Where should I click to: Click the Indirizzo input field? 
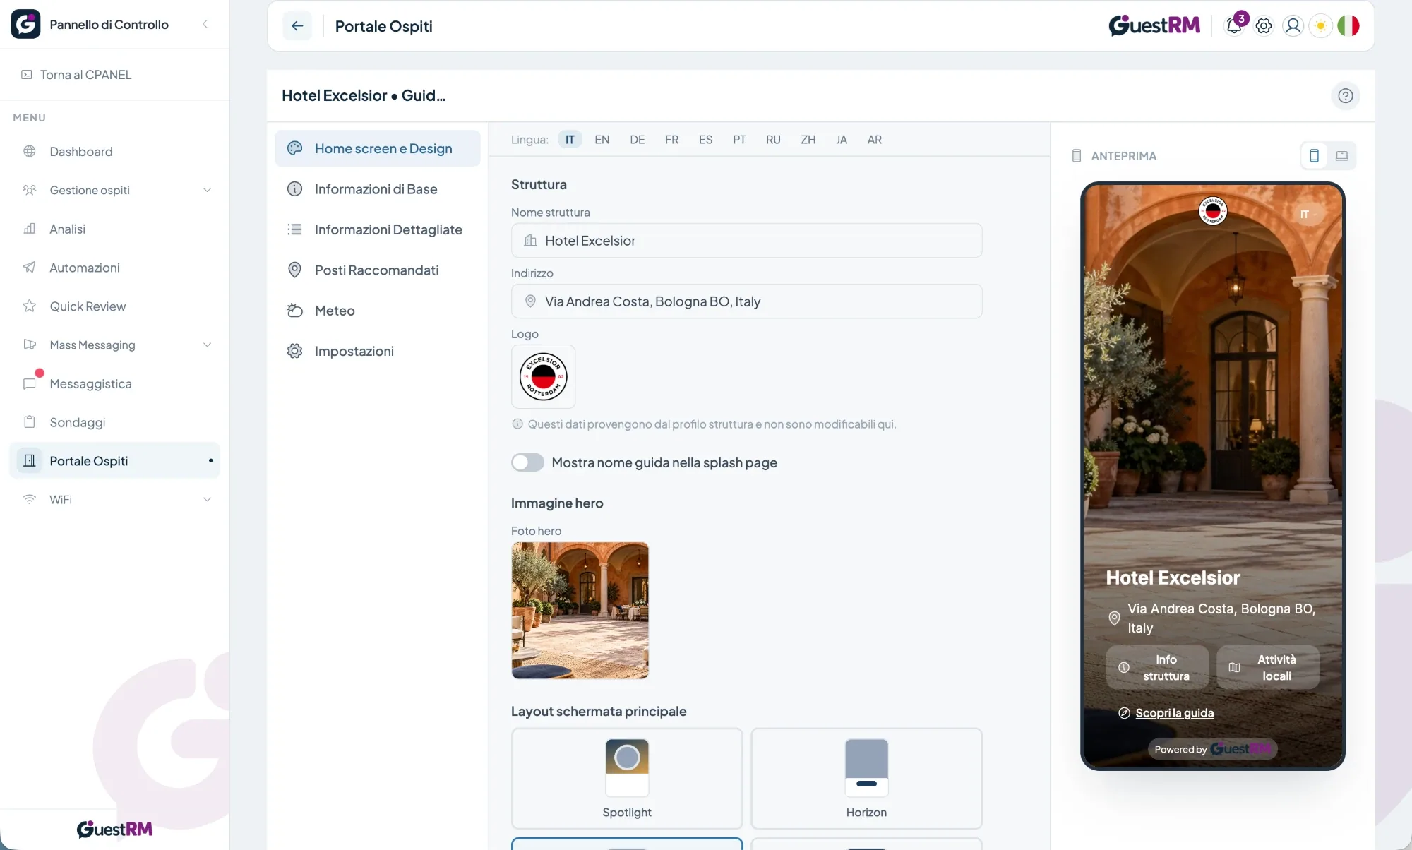tap(746, 301)
